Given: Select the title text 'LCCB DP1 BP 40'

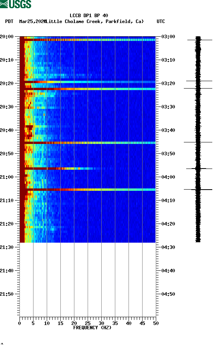Looking at the screenshot, I should click(89, 16).
